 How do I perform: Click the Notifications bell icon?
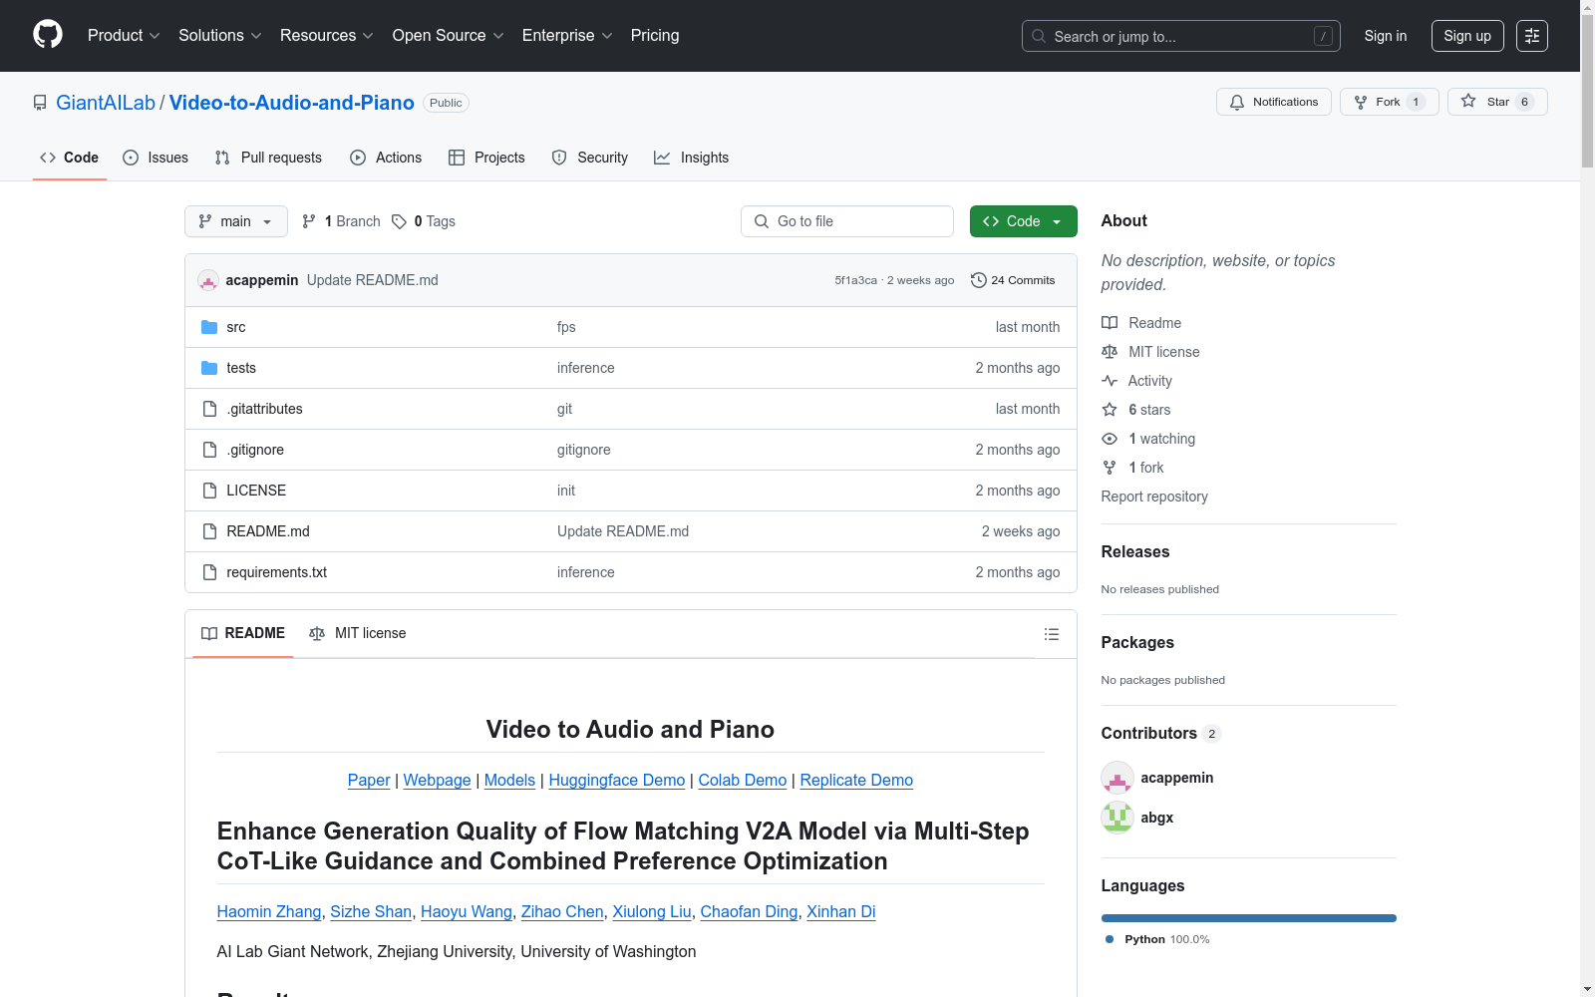tap(1237, 102)
